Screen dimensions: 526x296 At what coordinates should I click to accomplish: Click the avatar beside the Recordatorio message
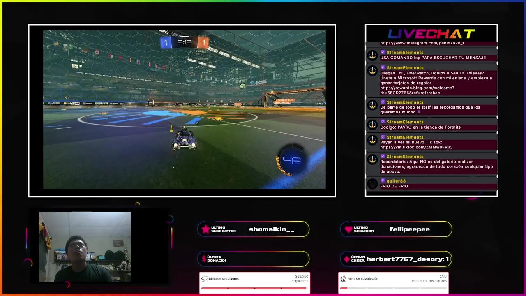(x=372, y=159)
